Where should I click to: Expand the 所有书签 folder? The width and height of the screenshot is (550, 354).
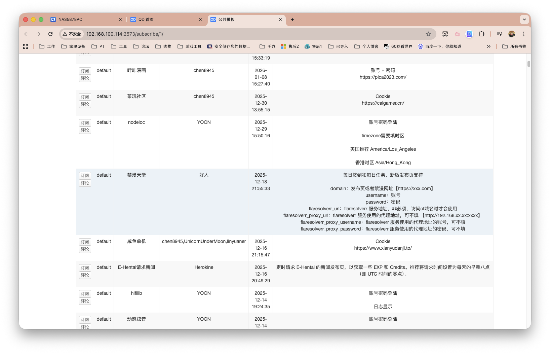pos(514,46)
